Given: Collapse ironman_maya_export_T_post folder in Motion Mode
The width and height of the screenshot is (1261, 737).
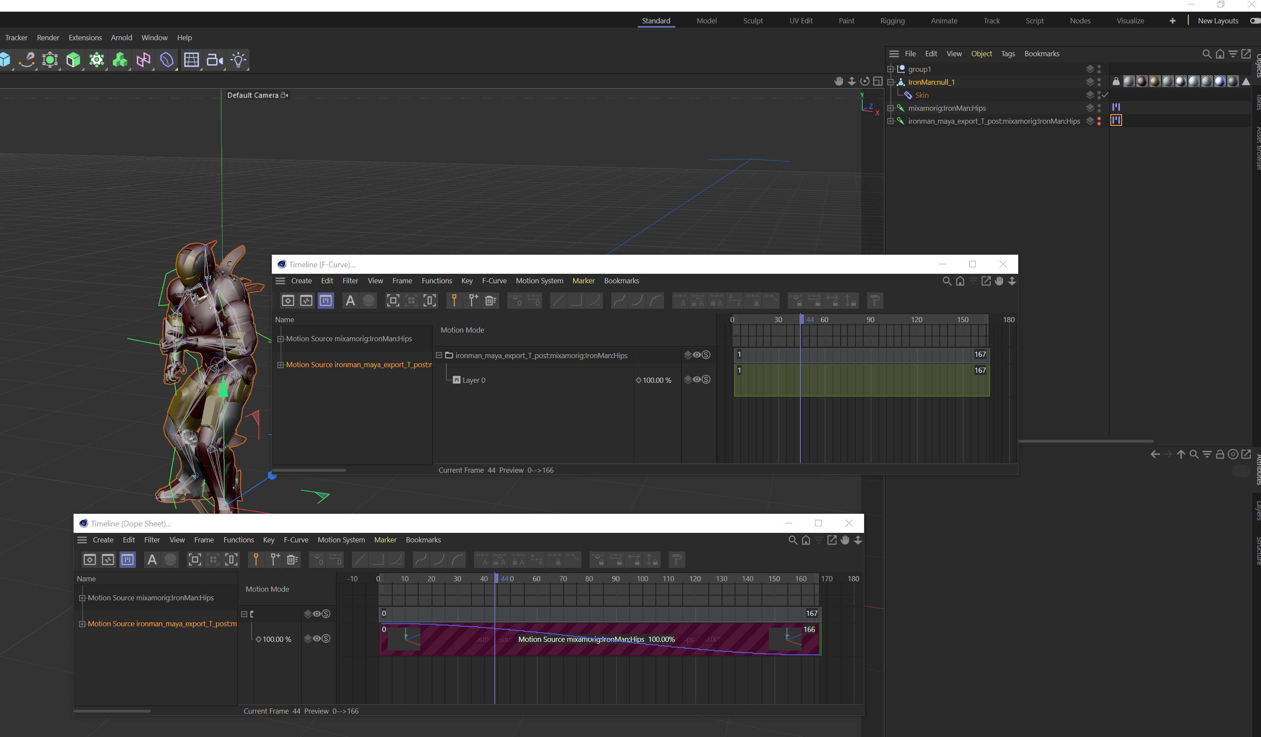Looking at the screenshot, I should coord(439,356).
